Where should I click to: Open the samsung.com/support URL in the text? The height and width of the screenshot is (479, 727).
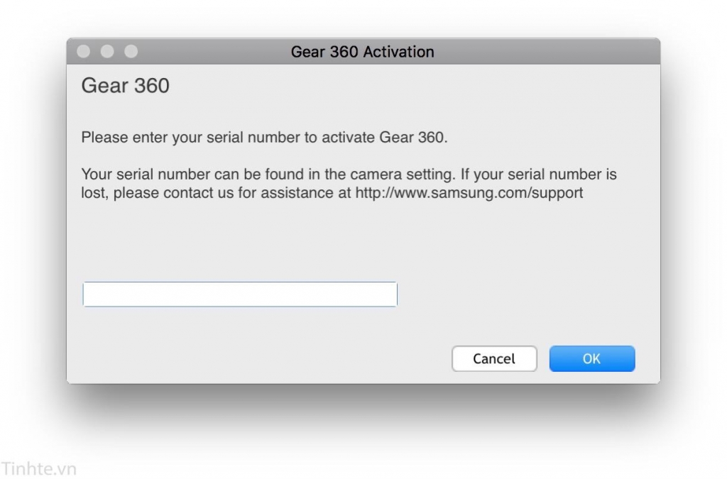[469, 193]
